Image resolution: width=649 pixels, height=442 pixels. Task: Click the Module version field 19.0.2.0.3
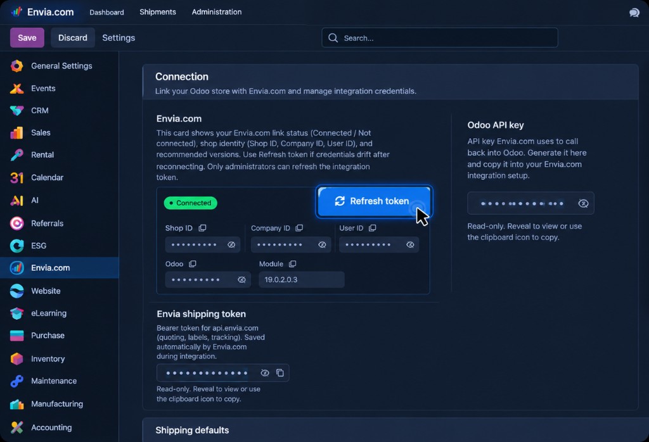pyautogui.click(x=301, y=279)
